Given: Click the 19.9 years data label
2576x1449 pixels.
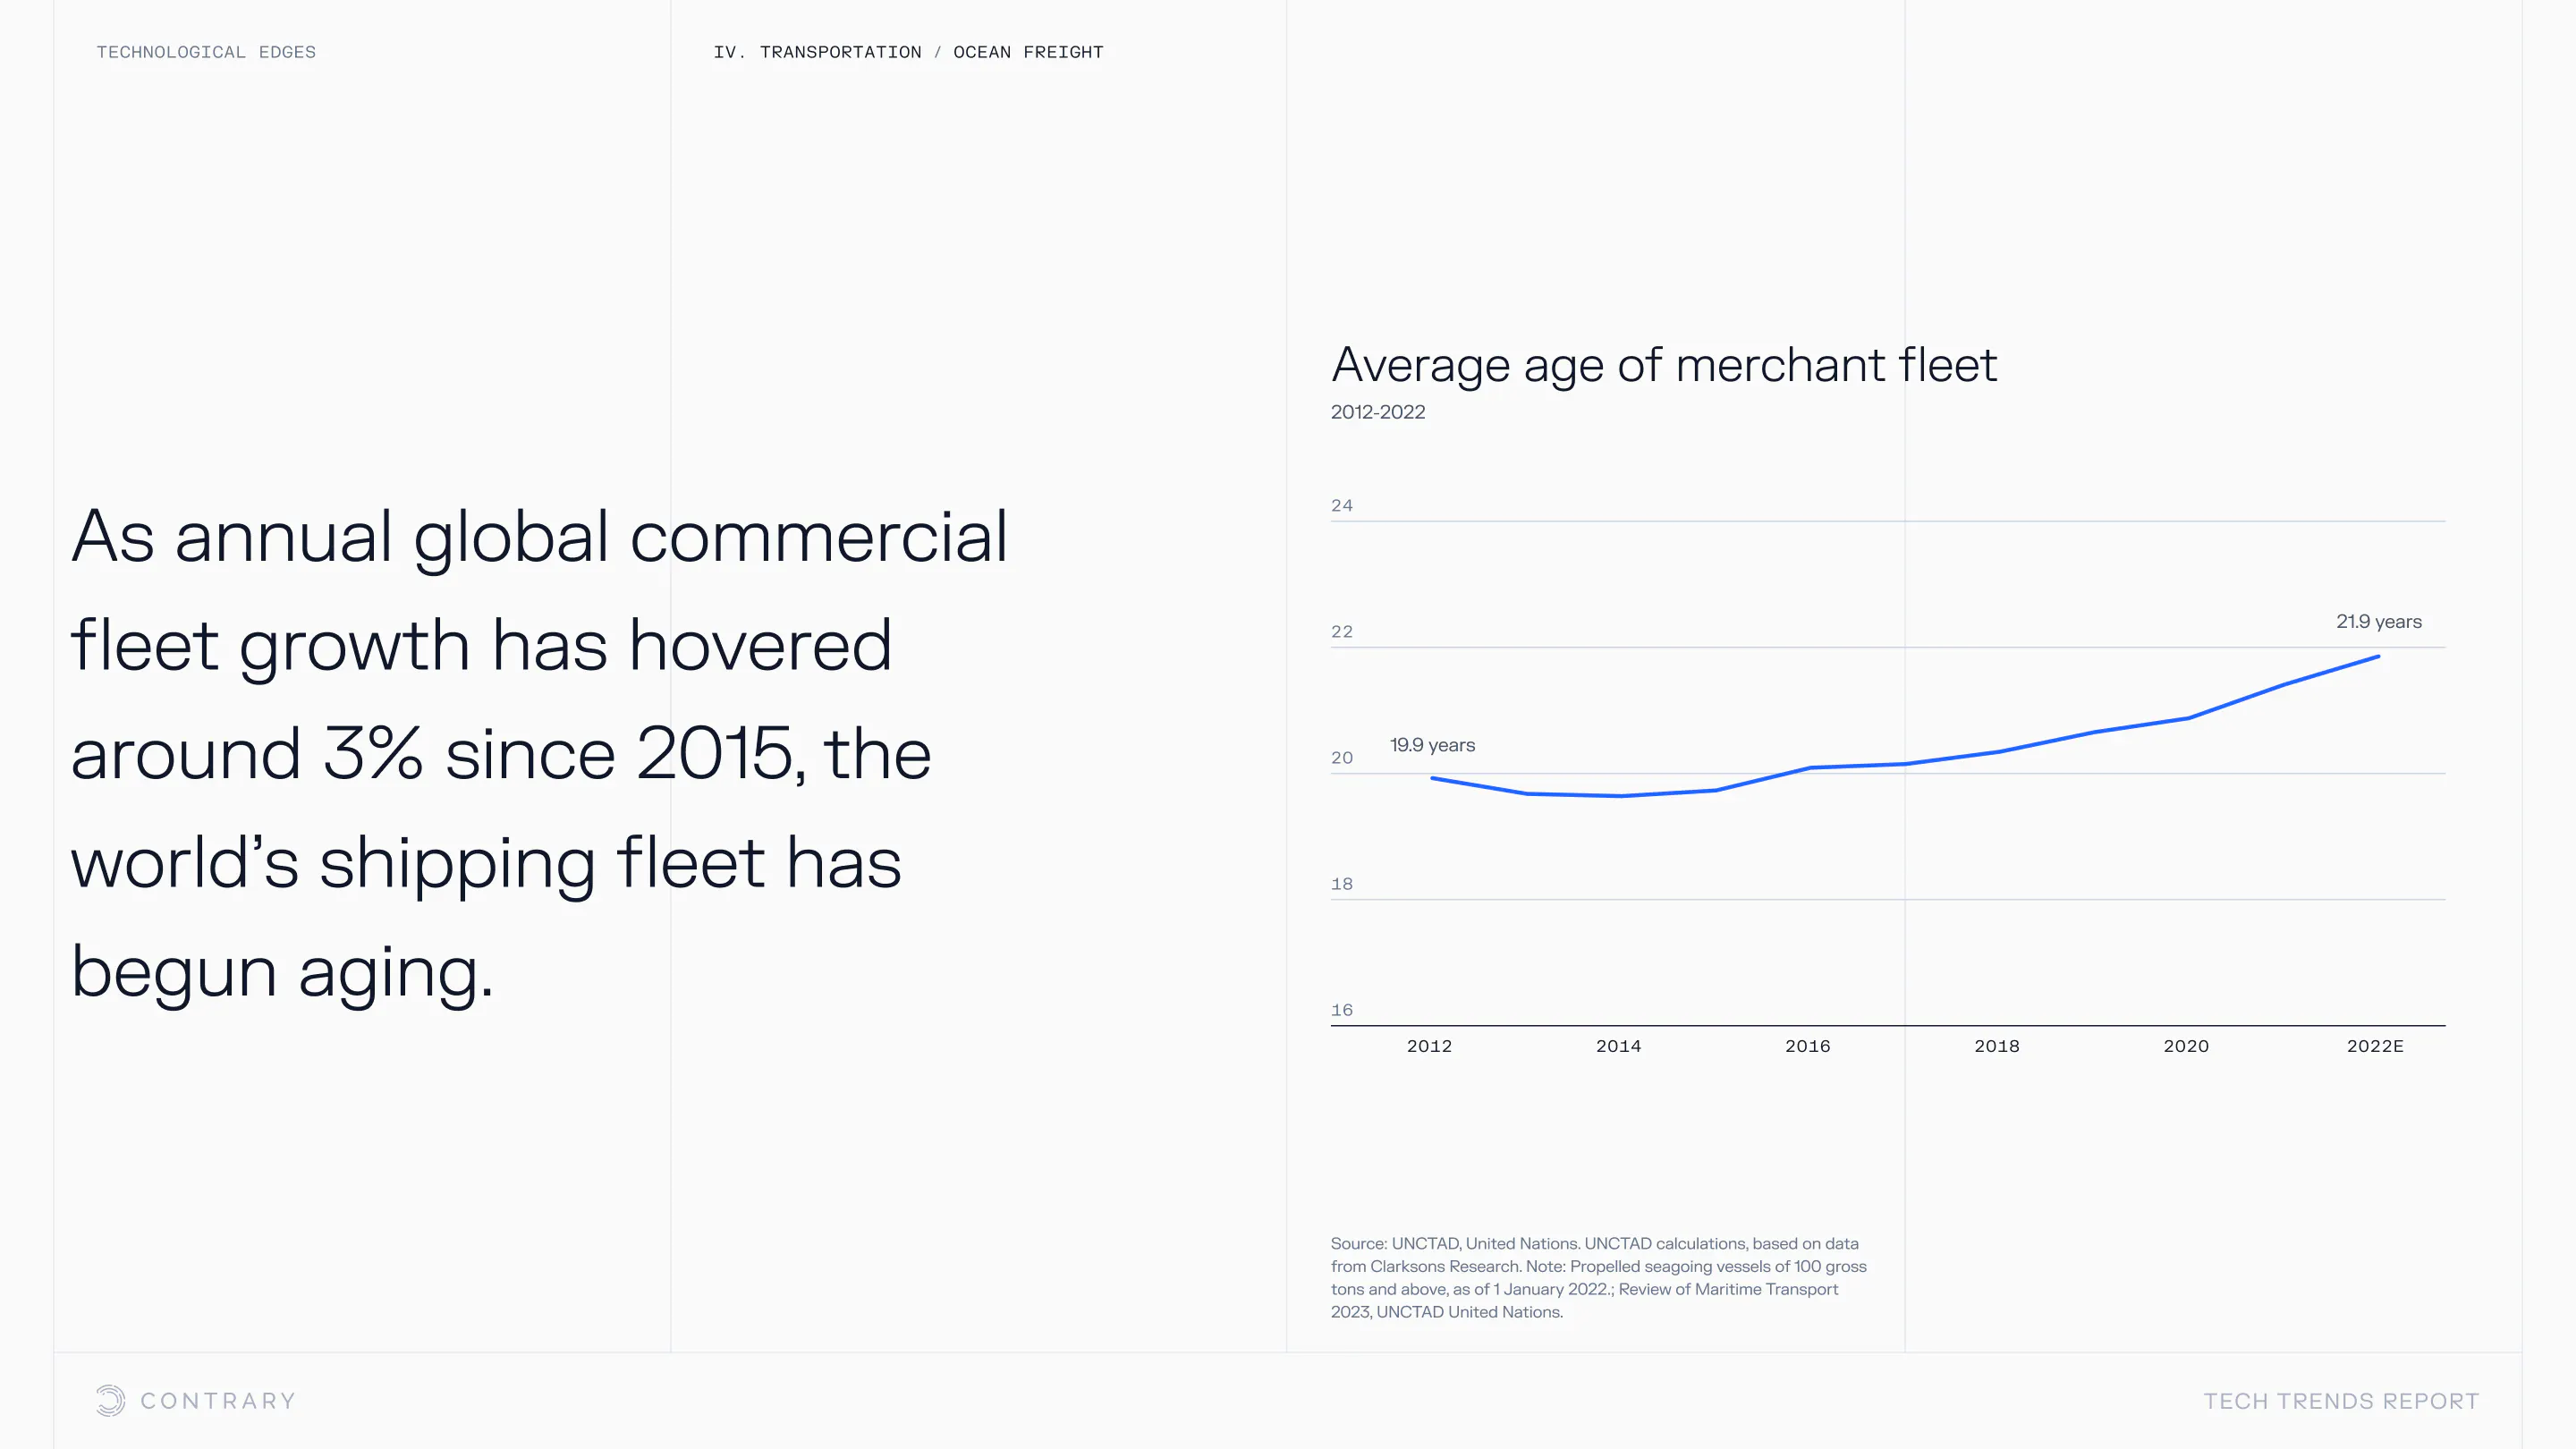Looking at the screenshot, I should [x=1432, y=745].
